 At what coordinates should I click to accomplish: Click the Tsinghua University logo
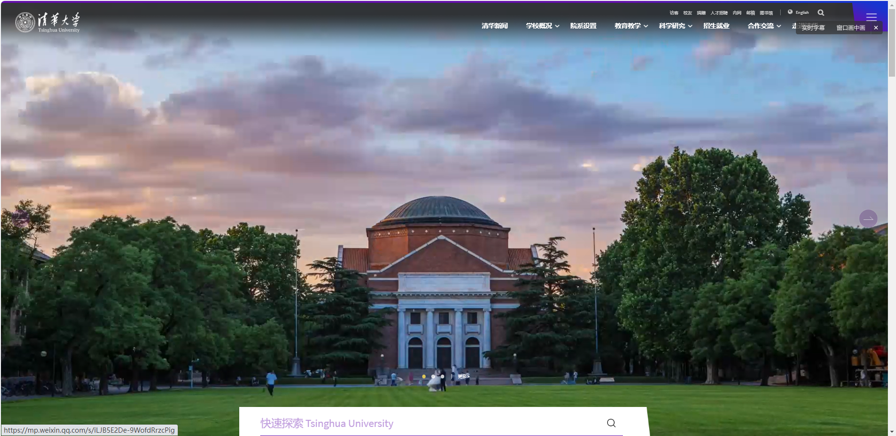tap(47, 22)
